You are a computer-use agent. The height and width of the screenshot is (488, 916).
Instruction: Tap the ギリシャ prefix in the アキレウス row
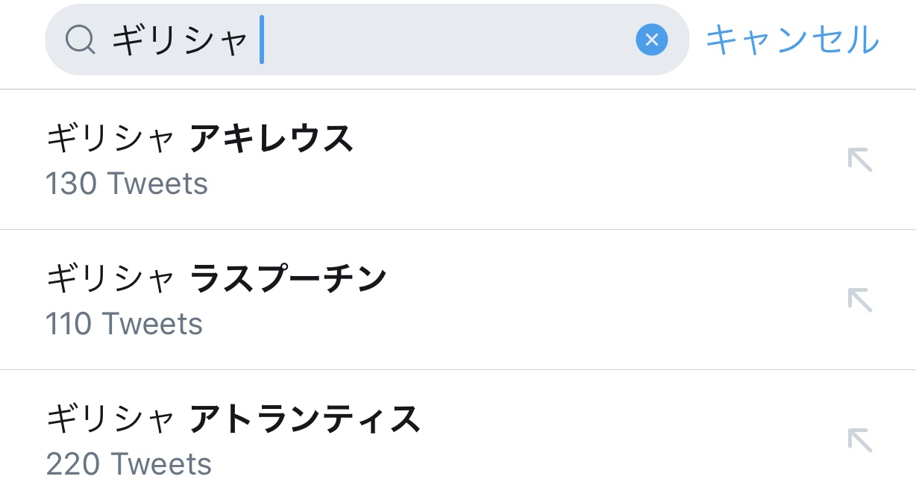coord(110,139)
